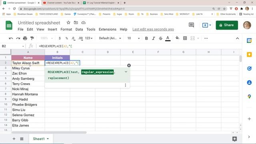Screen dimensions: 256x144
Task: Open the Data menu
Action: tap(79, 29)
